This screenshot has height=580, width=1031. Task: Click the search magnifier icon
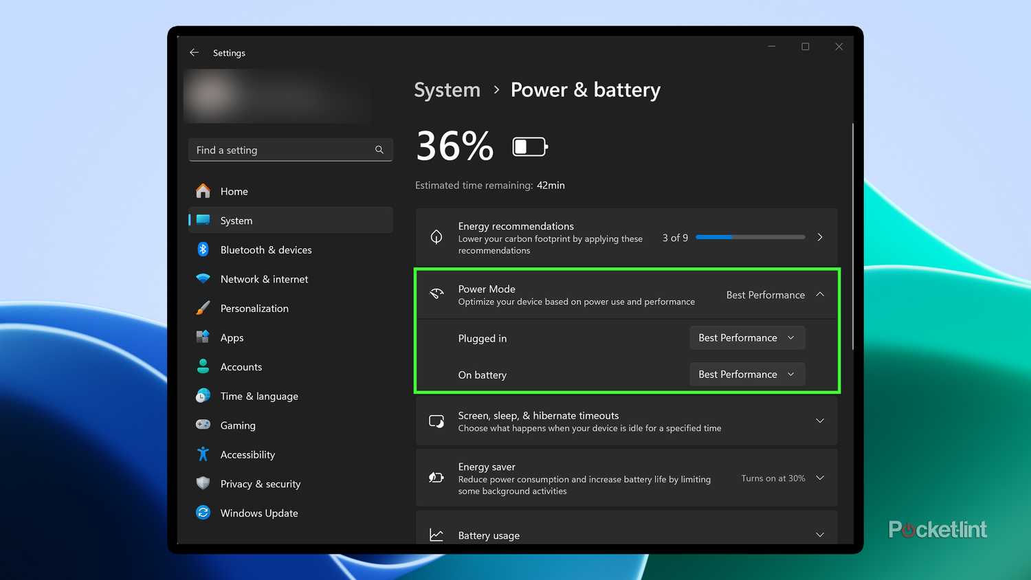coord(379,150)
